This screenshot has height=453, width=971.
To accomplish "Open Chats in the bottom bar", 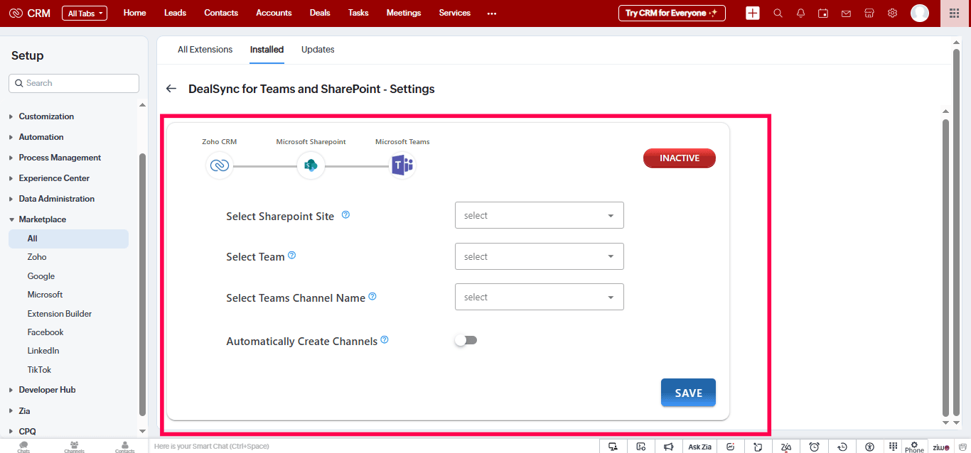I will tap(23, 447).
